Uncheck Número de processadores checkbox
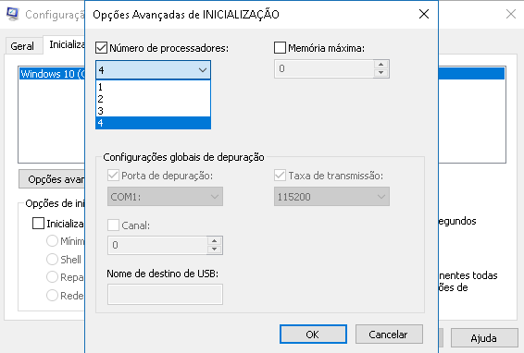The image size is (524, 353). pos(101,48)
